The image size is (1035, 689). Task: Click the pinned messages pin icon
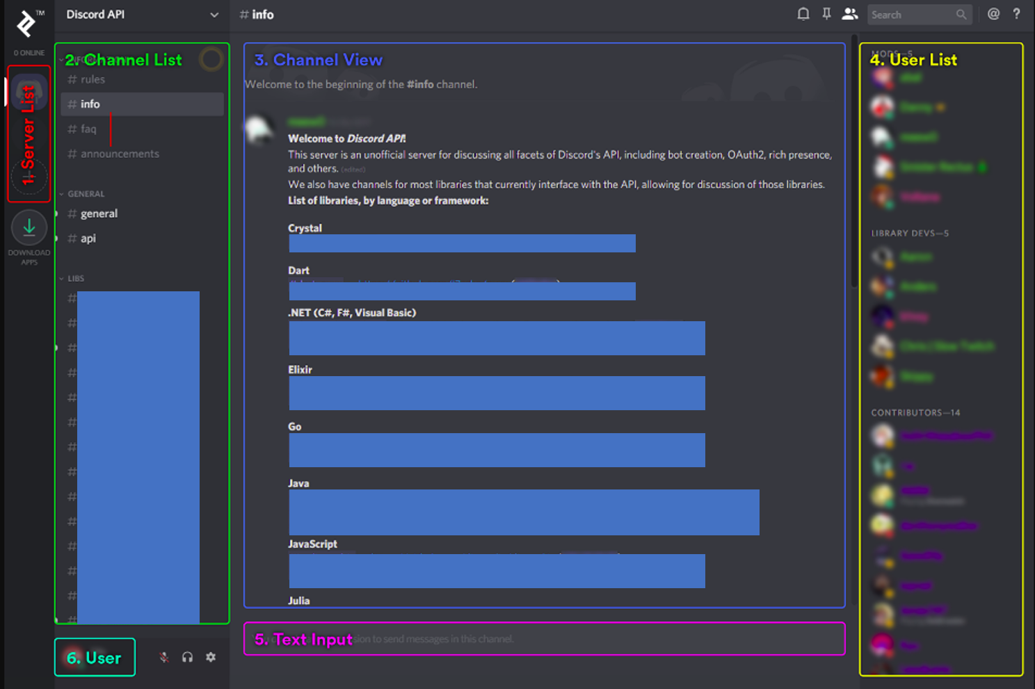[x=826, y=14]
